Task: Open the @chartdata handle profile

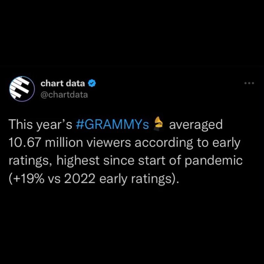Action: click(x=64, y=95)
